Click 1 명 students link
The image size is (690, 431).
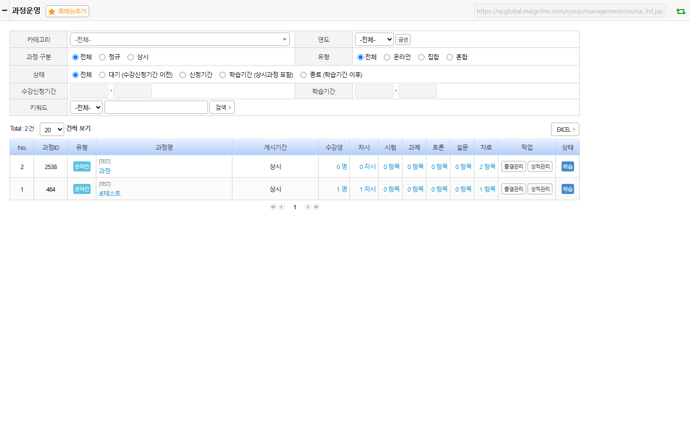(342, 189)
